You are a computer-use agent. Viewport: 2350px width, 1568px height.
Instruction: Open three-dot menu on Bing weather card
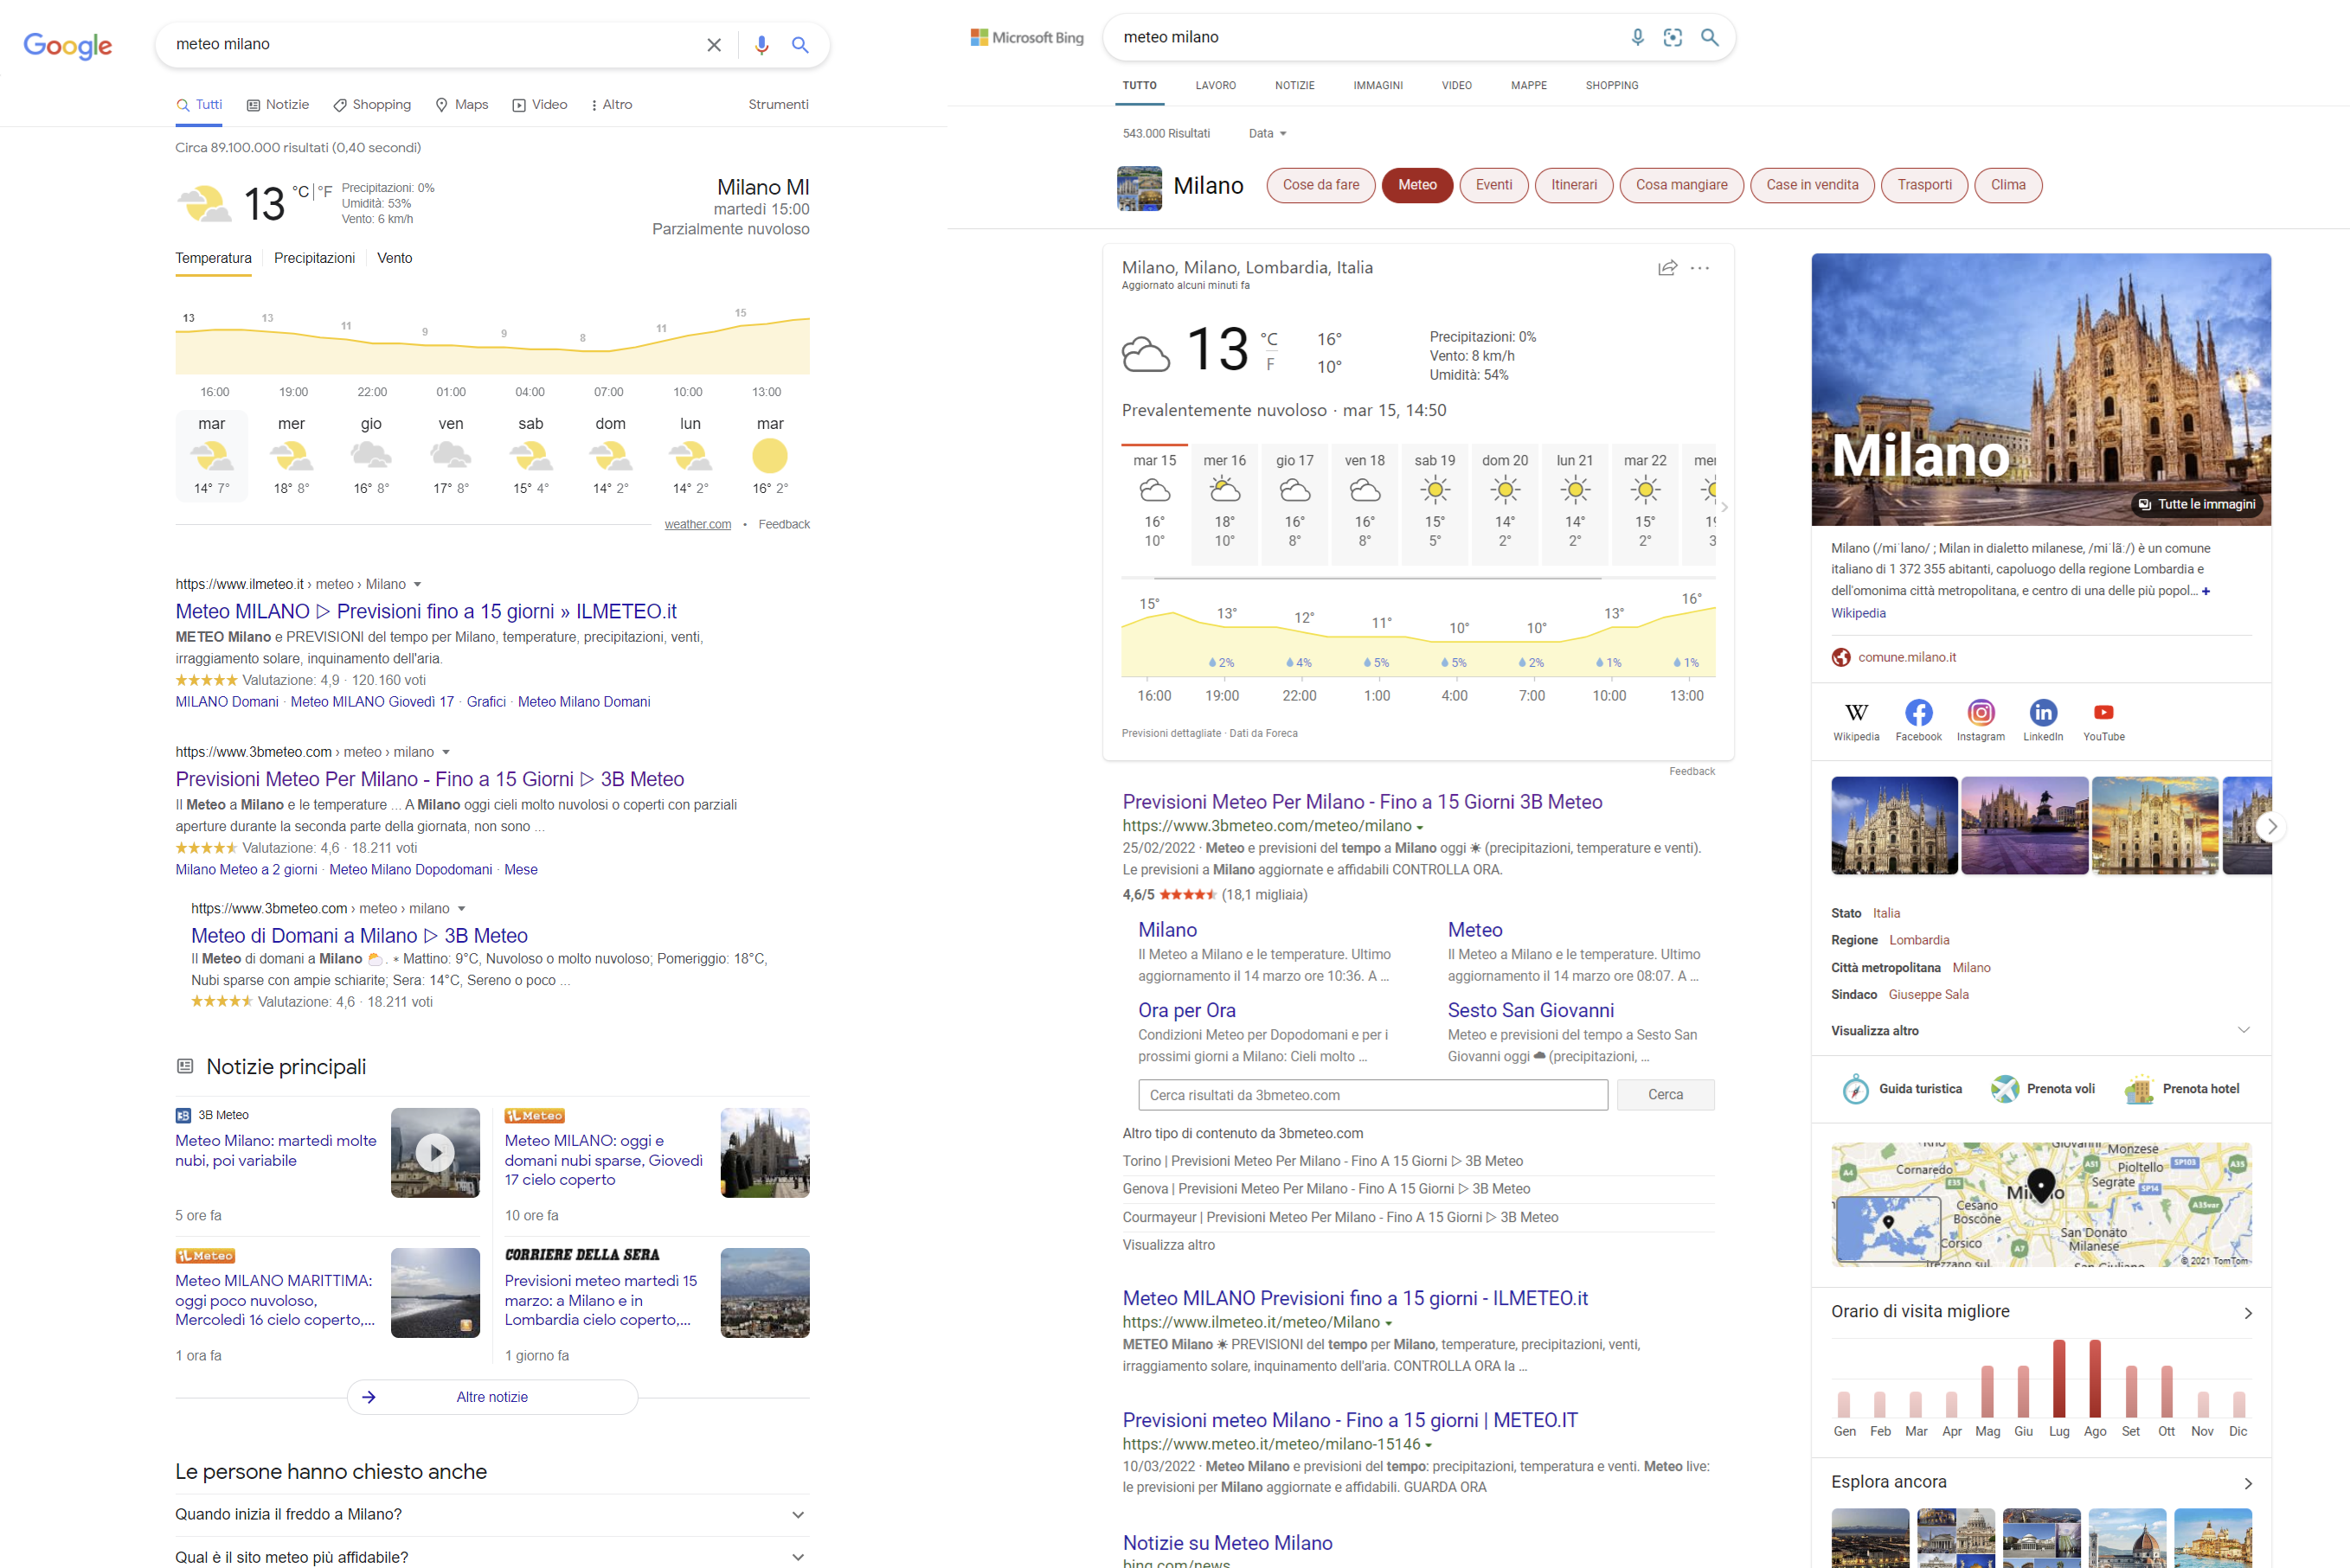[1699, 268]
